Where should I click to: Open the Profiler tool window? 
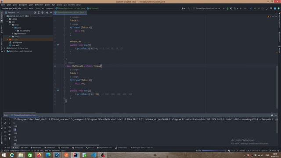(64, 147)
